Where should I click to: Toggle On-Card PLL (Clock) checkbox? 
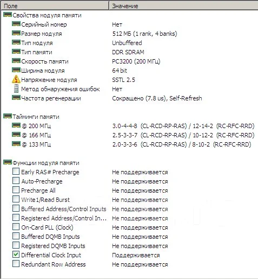(16, 227)
